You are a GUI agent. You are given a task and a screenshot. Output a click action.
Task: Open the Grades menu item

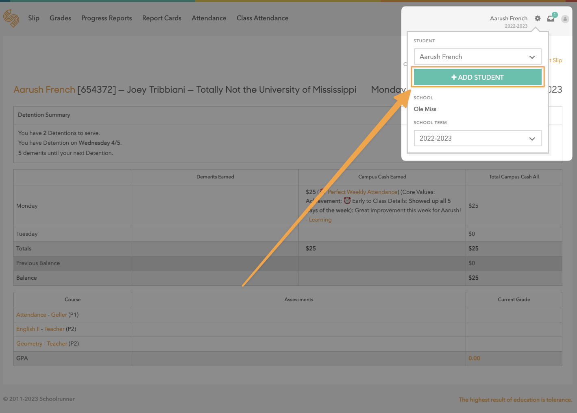(x=60, y=18)
